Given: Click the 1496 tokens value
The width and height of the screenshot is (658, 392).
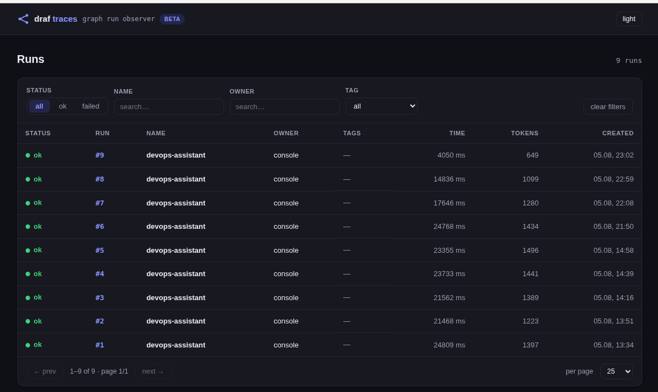Looking at the screenshot, I should click(531, 251).
